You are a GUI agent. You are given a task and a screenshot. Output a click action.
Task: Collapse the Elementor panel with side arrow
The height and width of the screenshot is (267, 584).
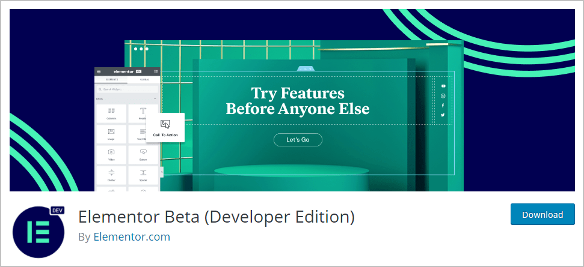tap(162, 172)
